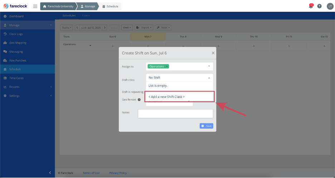Viewport: 335px width, 178px height.
Task: Expand Reports in the sidebar
Action: [x=27, y=87]
